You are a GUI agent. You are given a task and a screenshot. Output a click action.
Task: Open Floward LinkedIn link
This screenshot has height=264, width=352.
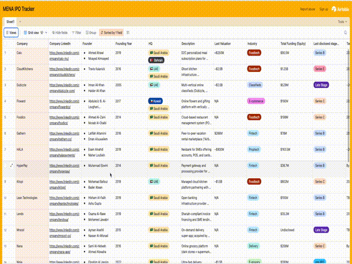point(64,104)
